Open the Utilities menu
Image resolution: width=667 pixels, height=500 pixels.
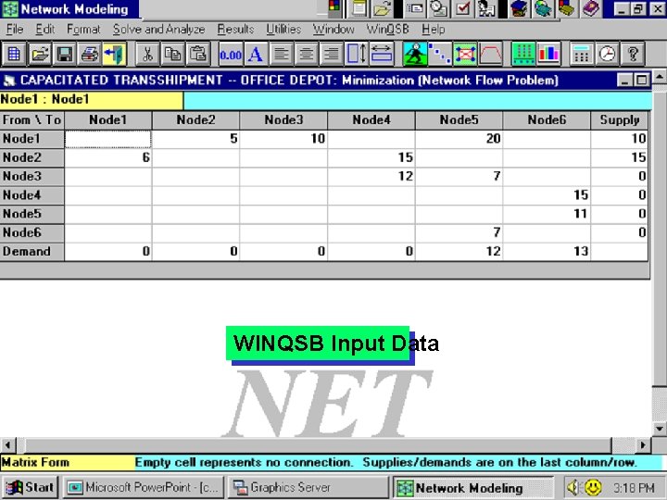coord(283,30)
